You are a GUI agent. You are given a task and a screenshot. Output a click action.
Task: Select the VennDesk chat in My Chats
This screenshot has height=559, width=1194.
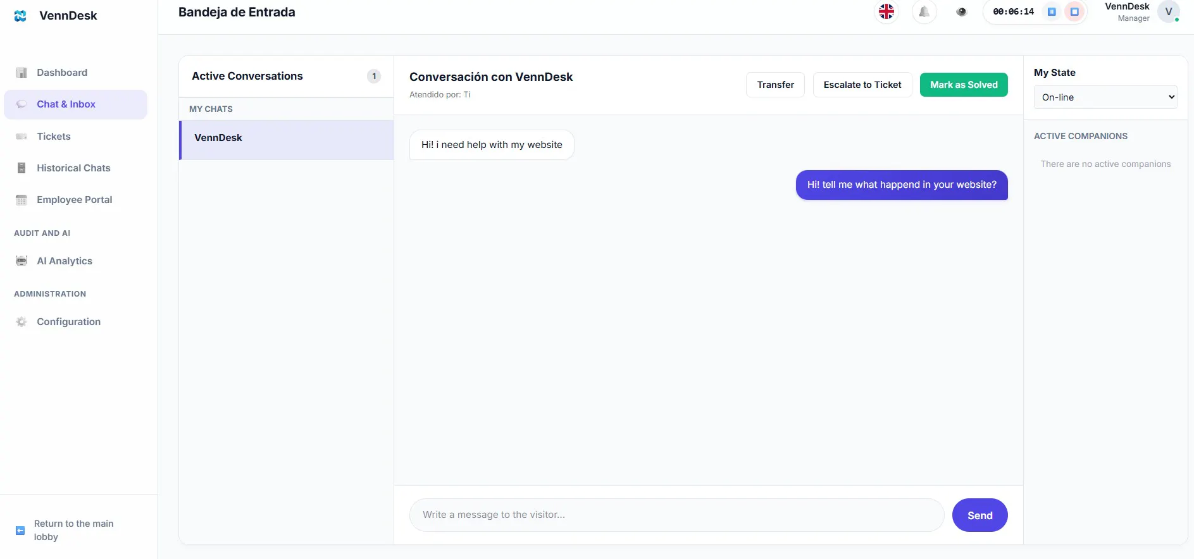(x=287, y=140)
